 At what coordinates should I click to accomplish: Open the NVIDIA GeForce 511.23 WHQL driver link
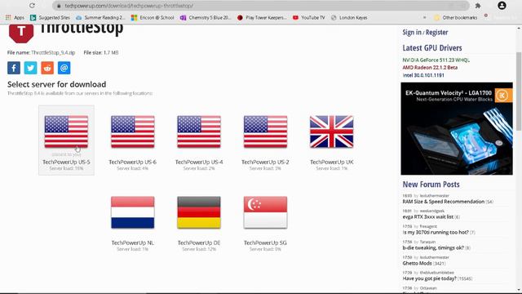coord(436,60)
